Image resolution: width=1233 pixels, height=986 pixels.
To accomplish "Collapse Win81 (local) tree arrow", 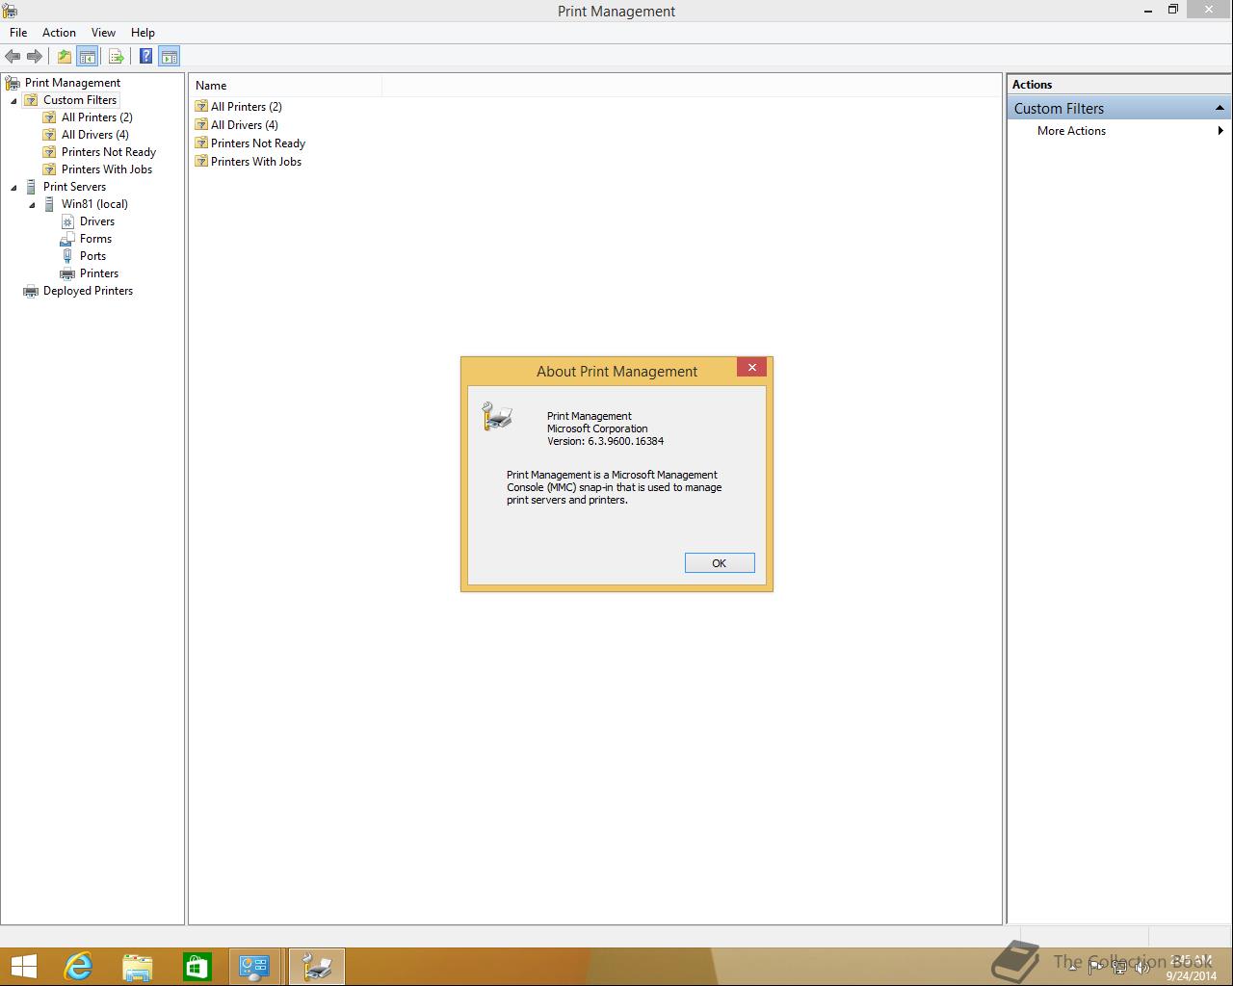I will [32, 204].
